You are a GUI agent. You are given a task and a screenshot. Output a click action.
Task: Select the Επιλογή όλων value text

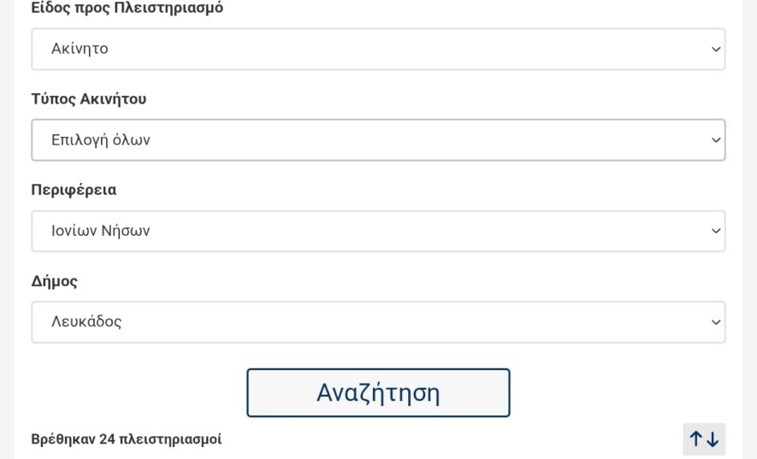tap(101, 140)
